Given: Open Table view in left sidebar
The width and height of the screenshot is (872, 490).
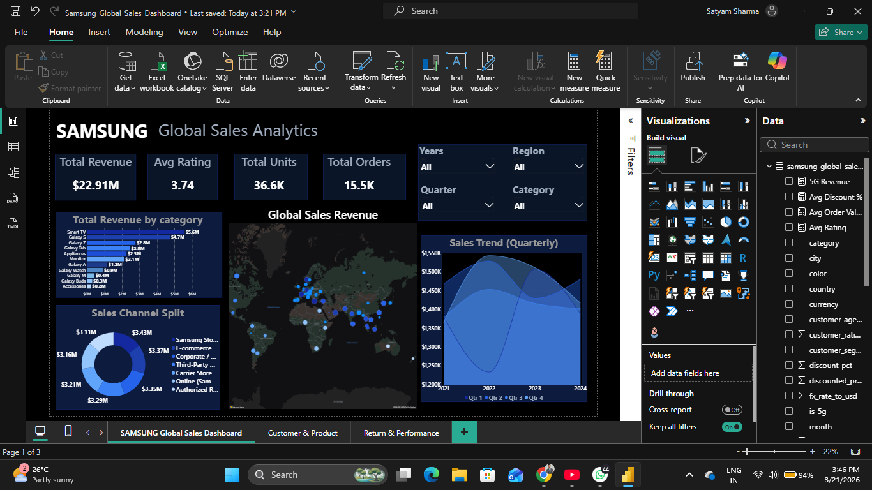Looking at the screenshot, I should point(13,147).
